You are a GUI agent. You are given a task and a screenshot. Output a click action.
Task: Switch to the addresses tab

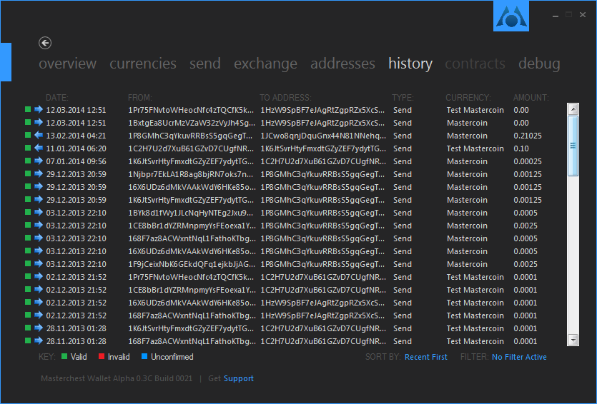(342, 64)
